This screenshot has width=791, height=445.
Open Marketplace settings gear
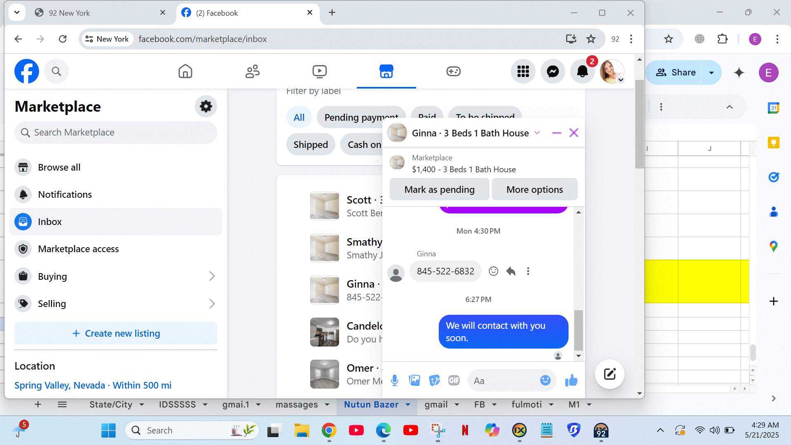206,107
